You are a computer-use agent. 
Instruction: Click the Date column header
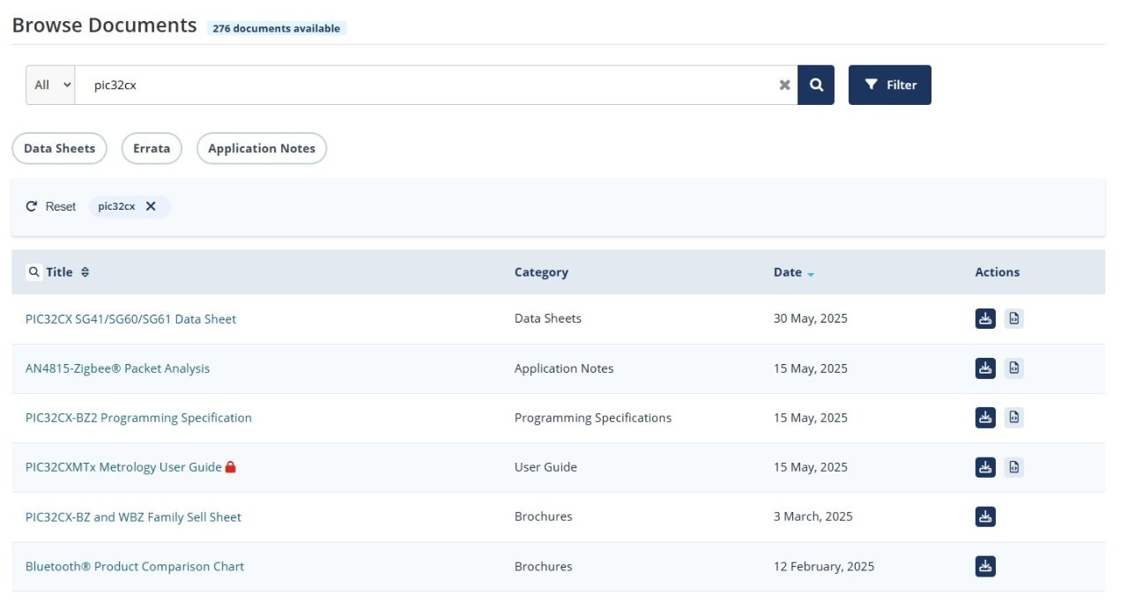tap(788, 272)
